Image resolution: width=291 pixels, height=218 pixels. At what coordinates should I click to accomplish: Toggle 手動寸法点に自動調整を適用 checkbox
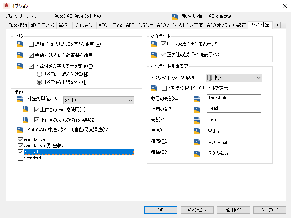31,55
